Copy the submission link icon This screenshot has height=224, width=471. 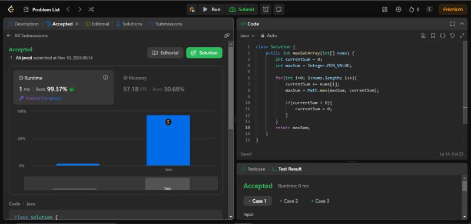pyautogui.click(x=227, y=35)
